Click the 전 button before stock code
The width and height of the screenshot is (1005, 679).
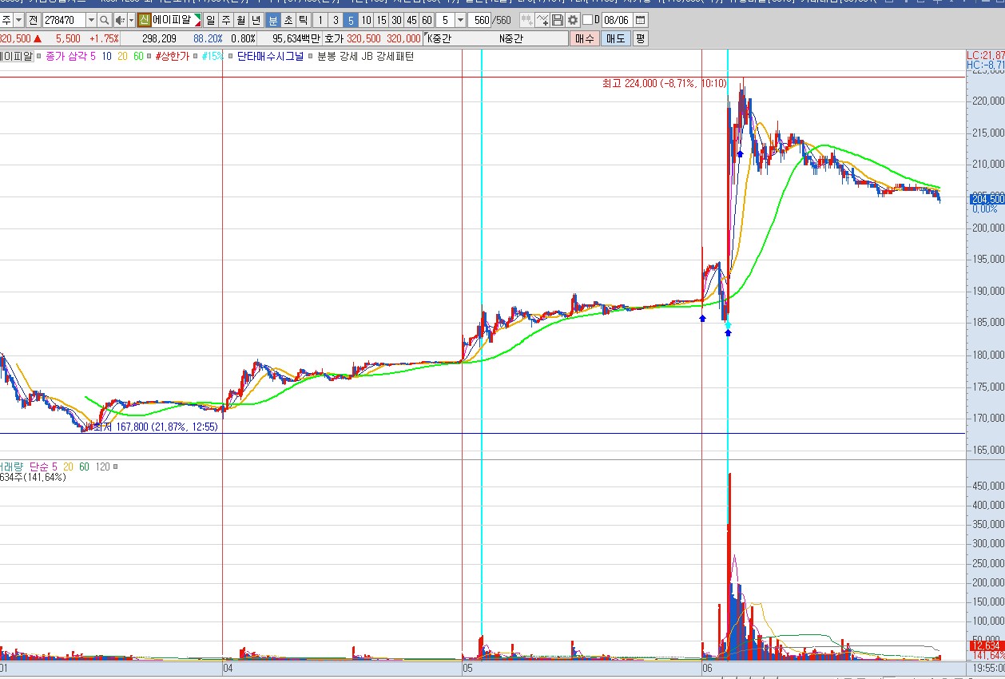pyautogui.click(x=33, y=20)
